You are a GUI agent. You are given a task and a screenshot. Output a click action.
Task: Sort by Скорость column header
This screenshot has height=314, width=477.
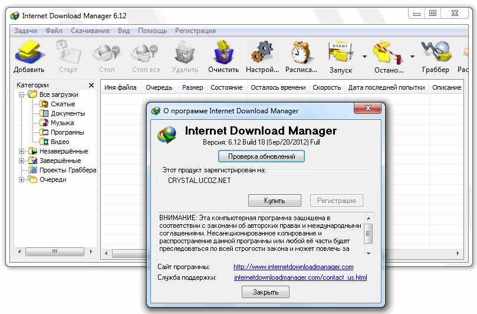coord(327,87)
